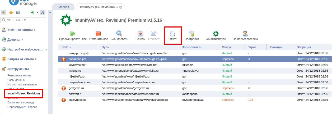The width and height of the screenshot is (332, 114).
Task: Select the qwqasdaas.com site row
Action: point(195,82)
